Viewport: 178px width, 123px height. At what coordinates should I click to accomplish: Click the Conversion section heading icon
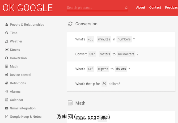tap(70, 24)
